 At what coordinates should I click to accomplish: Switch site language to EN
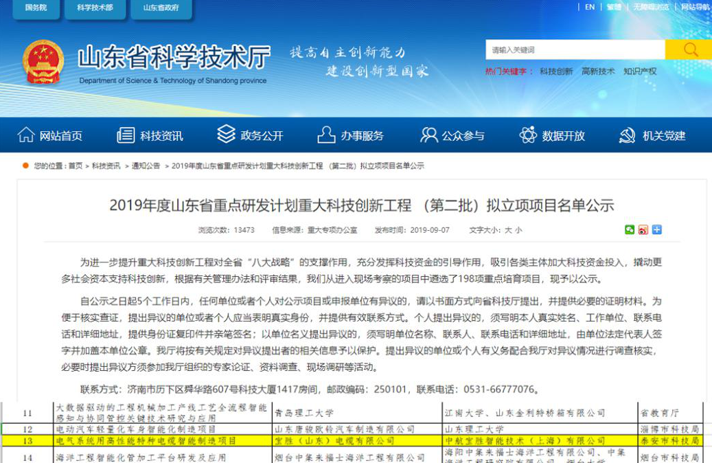[590, 7]
